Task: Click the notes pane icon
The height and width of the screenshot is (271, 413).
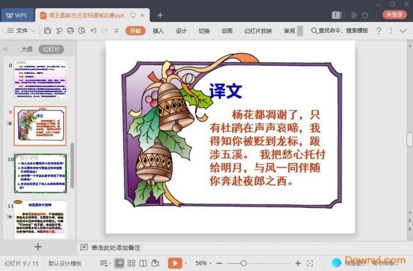Action: click(84, 247)
